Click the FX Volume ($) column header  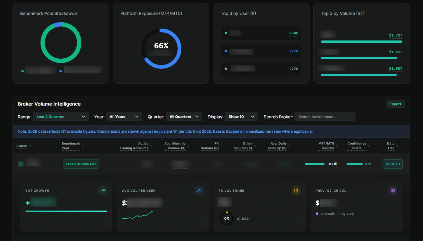[x=210, y=146]
